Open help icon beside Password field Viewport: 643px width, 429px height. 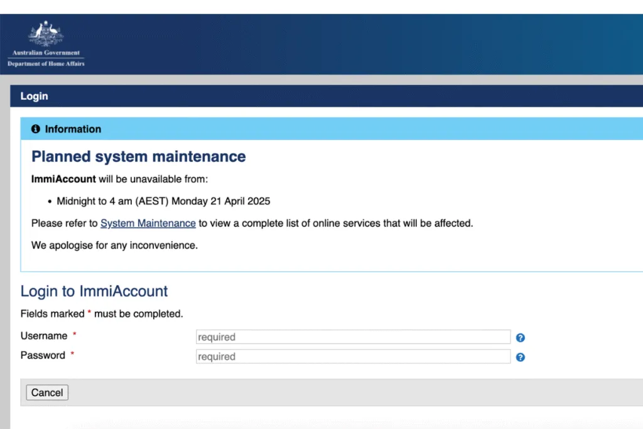coord(520,357)
